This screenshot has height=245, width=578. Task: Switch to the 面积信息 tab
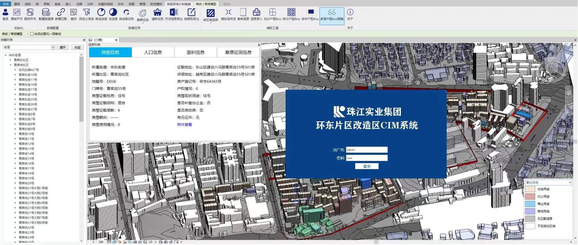pyautogui.click(x=196, y=52)
